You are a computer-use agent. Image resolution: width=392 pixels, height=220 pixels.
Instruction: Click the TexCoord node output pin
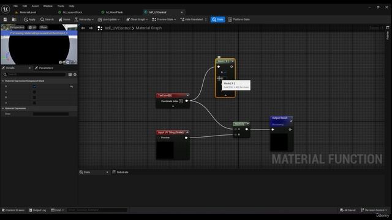point(186,101)
